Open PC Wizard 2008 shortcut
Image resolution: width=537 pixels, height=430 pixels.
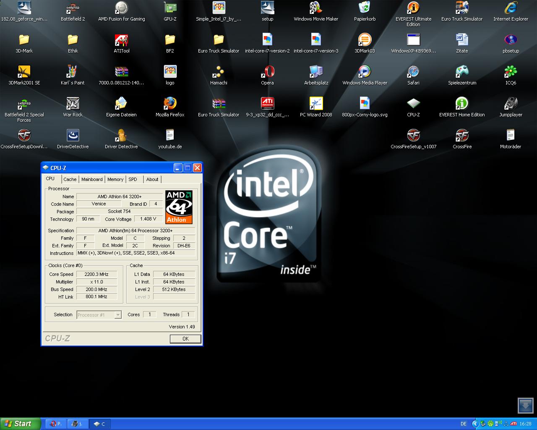click(316, 107)
